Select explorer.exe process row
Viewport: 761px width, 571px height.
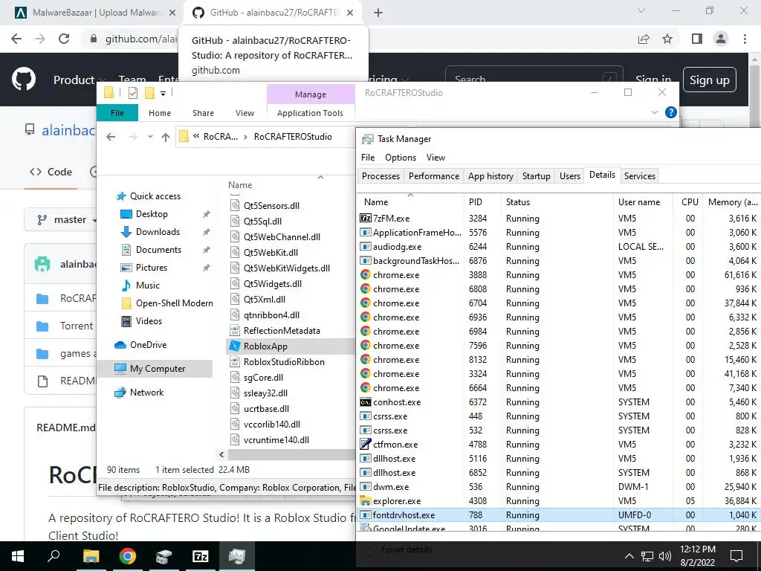pyautogui.click(x=560, y=501)
